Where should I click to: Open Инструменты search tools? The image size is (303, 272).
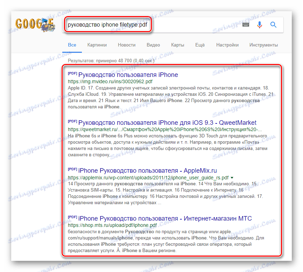click(x=263, y=45)
